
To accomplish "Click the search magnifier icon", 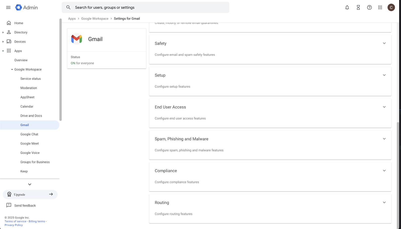I will [68, 7].
